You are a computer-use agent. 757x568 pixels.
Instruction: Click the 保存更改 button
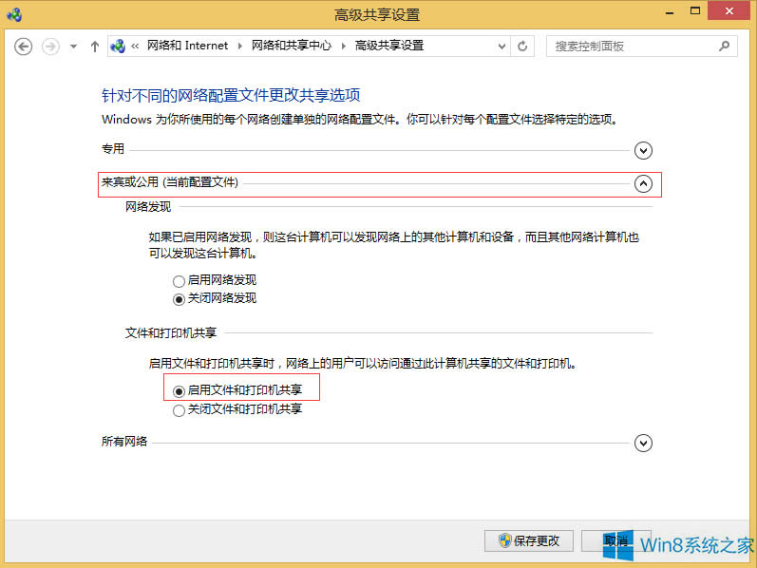529,540
